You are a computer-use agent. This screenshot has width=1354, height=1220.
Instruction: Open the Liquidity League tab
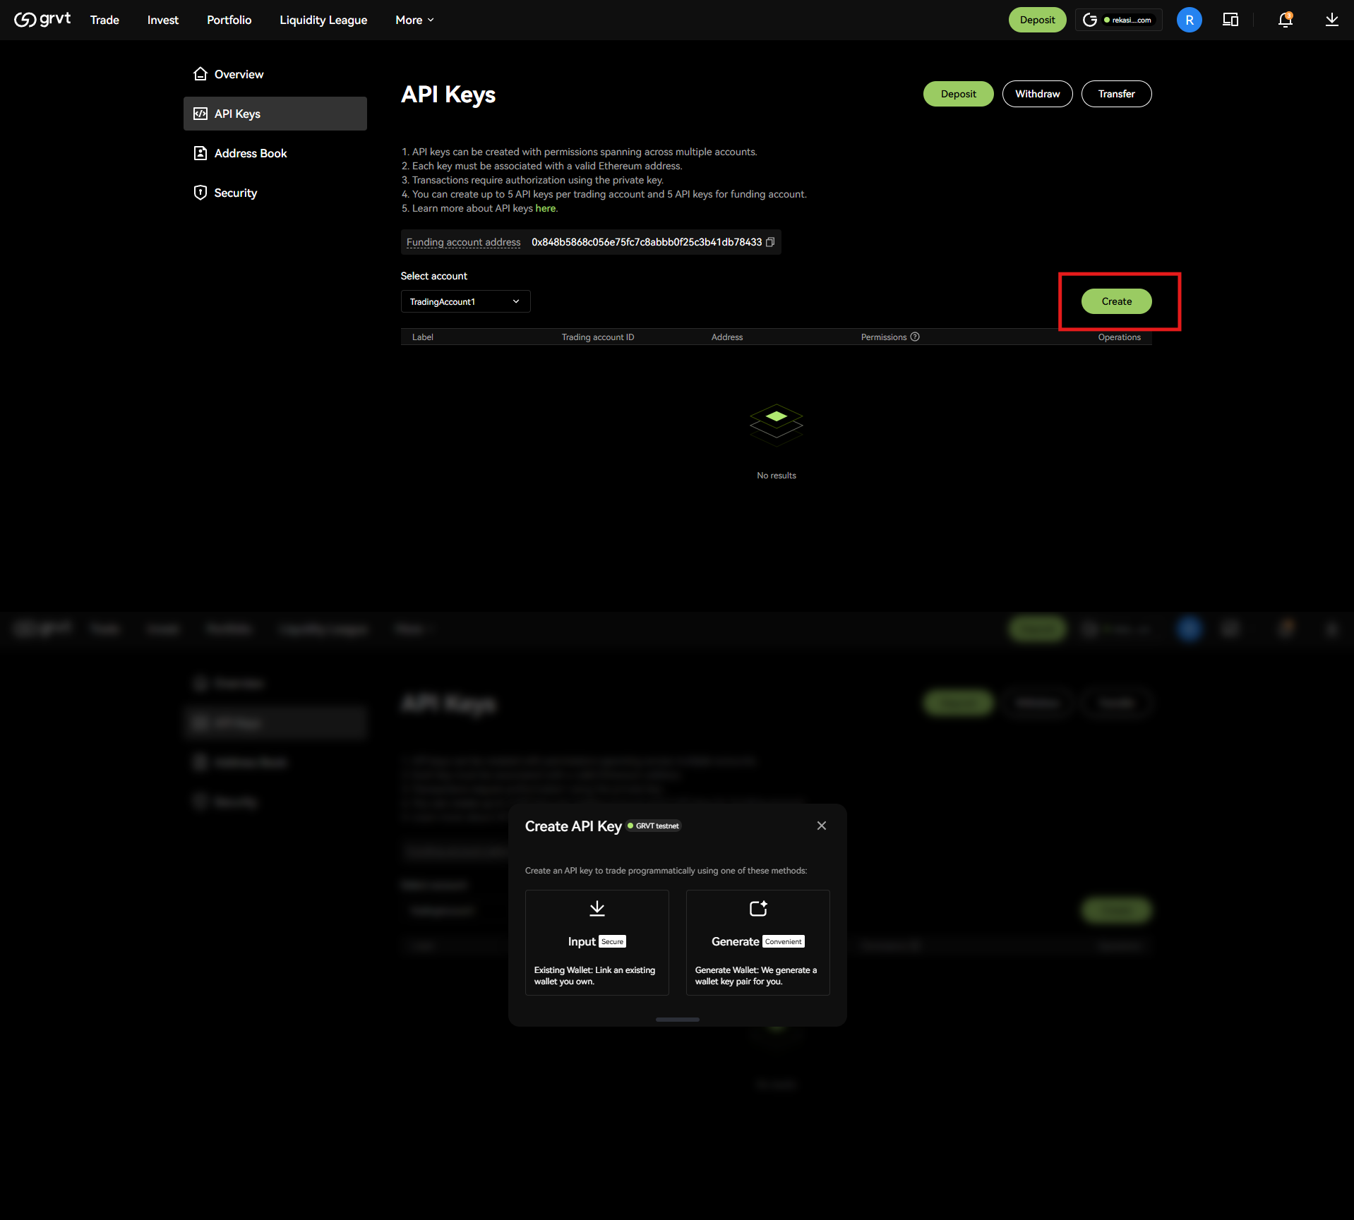[x=323, y=20]
